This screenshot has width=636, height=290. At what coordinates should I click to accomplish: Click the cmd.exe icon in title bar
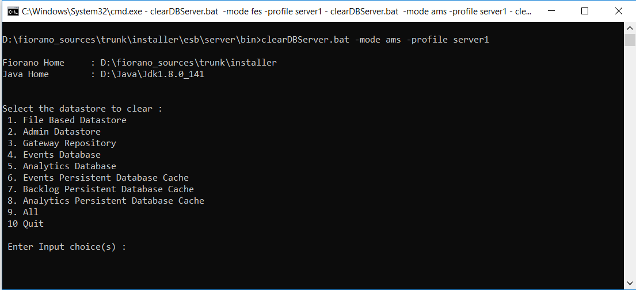pos(13,12)
